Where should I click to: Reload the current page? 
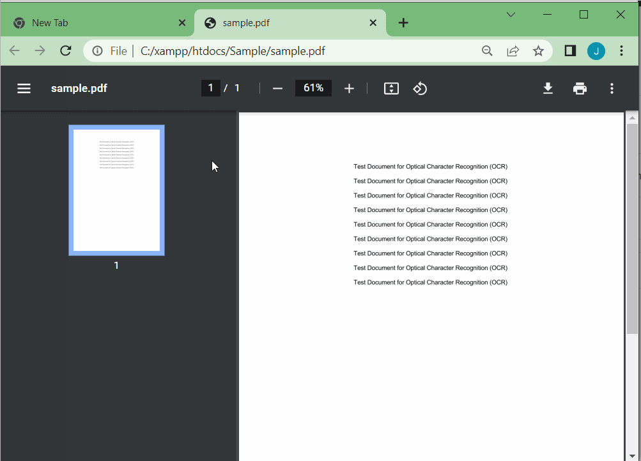(65, 51)
